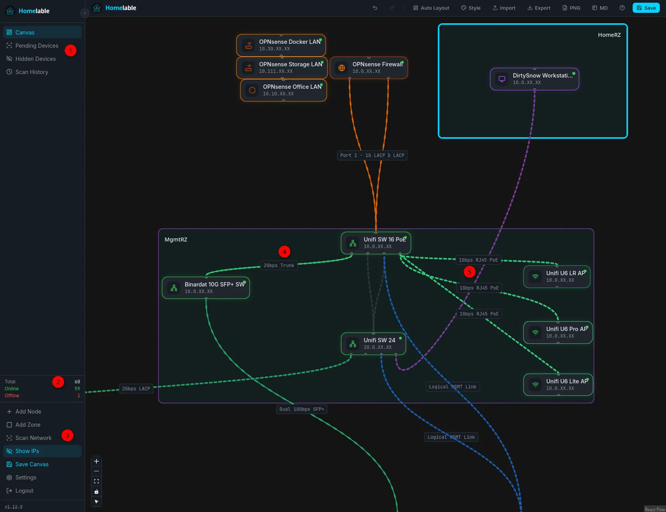Click the Binardat 10G SFP+ SW icon

coord(174,288)
